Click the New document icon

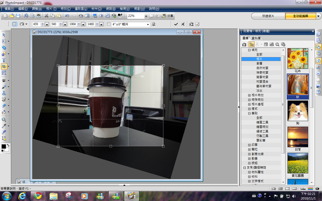pyautogui.click(x=5, y=16)
